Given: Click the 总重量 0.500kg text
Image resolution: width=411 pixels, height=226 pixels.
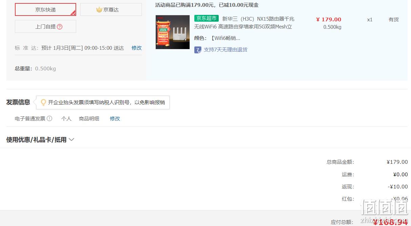Looking at the screenshot, I should pyautogui.click(x=35, y=69).
